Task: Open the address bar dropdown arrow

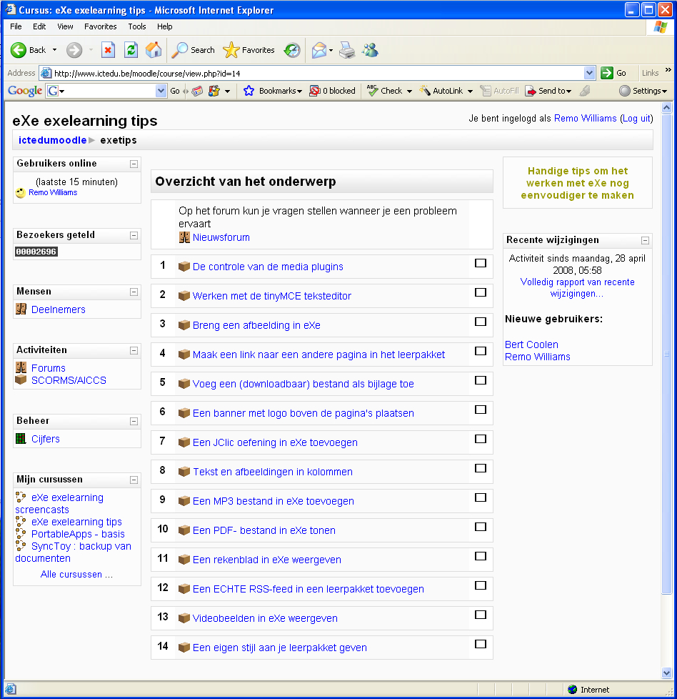Action: tap(589, 73)
